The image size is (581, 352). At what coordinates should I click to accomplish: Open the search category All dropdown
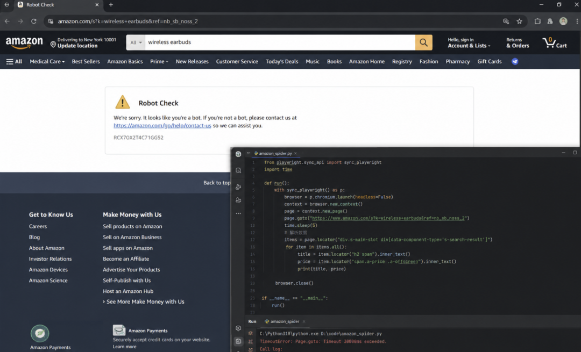pyautogui.click(x=136, y=42)
